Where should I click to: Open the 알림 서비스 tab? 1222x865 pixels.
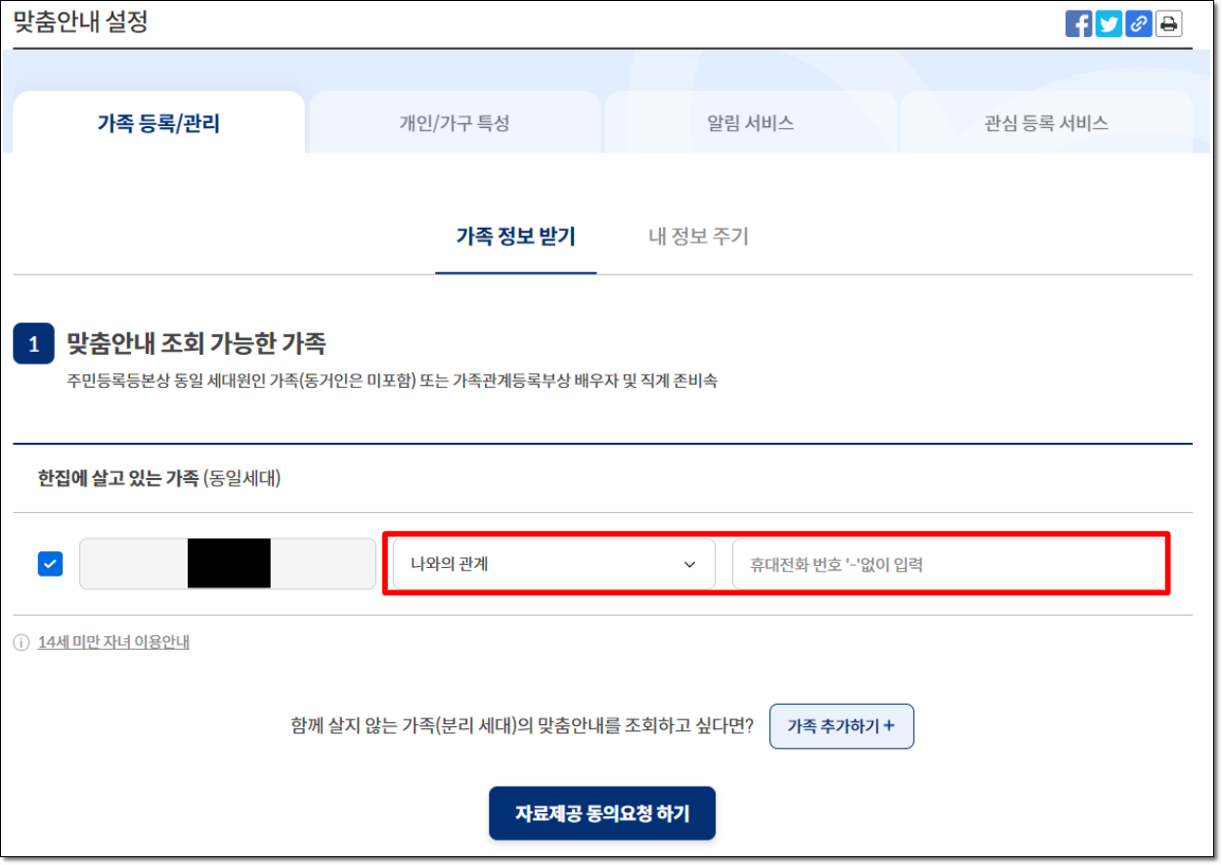[751, 123]
